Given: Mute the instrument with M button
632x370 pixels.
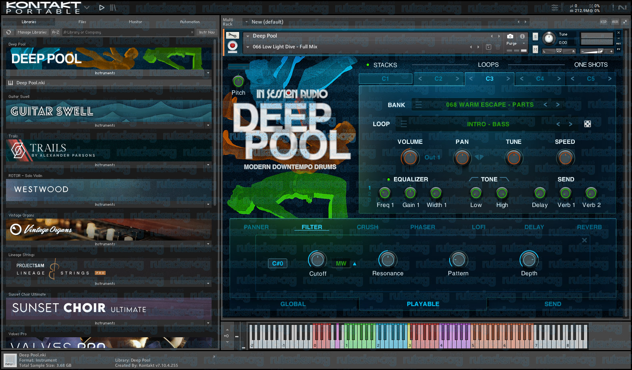Looking at the screenshot, I should (536, 49).
